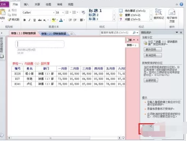The height and width of the screenshot is (141, 187).
Task: Open the numbering style dropdown arrow
Action: [x=78, y=12]
